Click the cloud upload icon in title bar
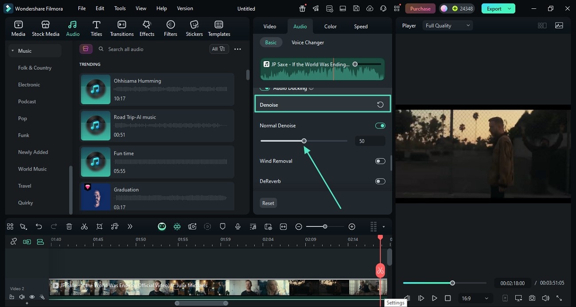 pos(370,8)
